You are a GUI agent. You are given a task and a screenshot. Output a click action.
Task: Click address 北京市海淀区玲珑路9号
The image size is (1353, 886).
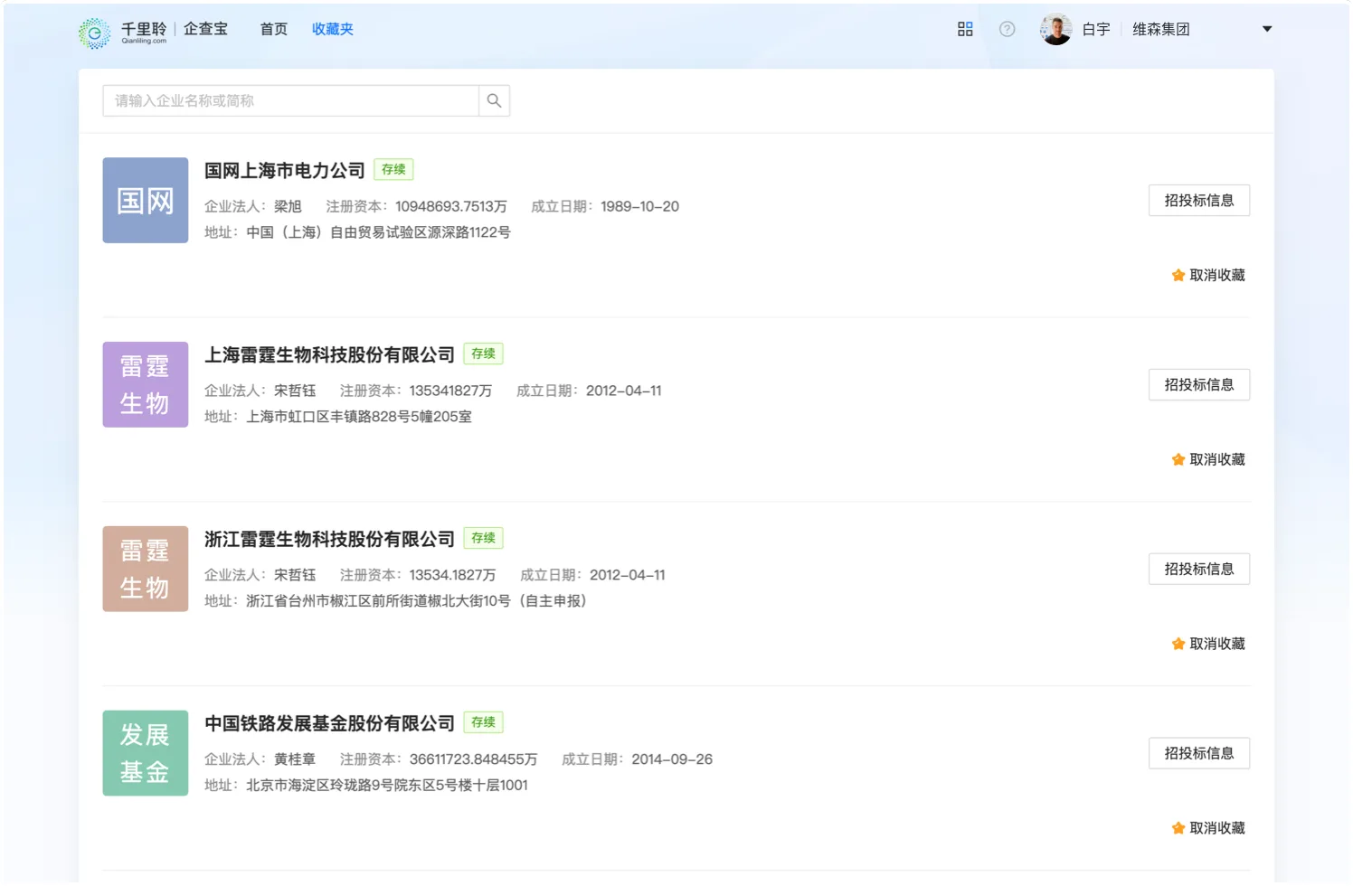[320, 787]
